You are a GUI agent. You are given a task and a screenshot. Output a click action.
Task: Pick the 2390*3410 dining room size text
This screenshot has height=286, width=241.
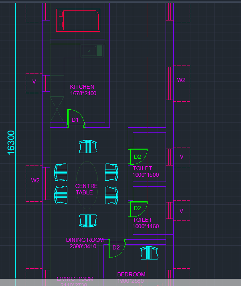(x=83, y=246)
